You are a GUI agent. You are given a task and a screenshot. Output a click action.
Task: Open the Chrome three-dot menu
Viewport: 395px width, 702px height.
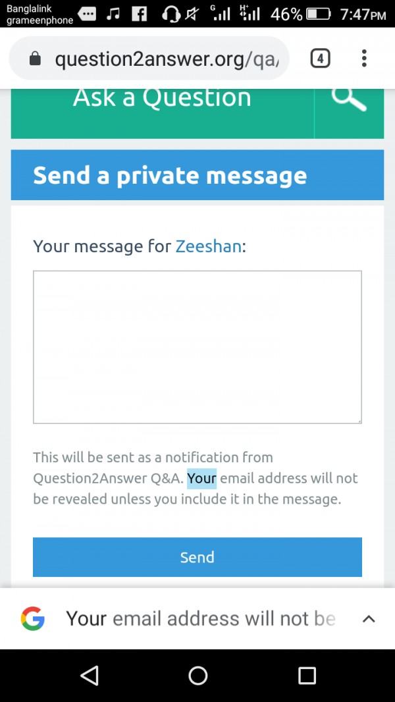pyautogui.click(x=364, y=59)
